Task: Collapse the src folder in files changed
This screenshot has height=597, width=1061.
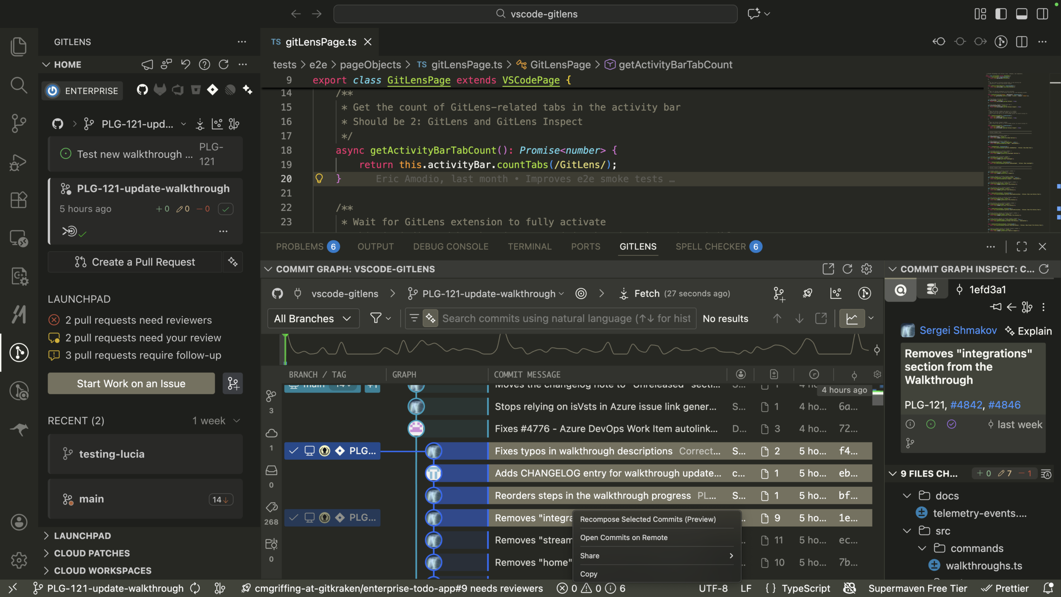Action: [907, 530]
